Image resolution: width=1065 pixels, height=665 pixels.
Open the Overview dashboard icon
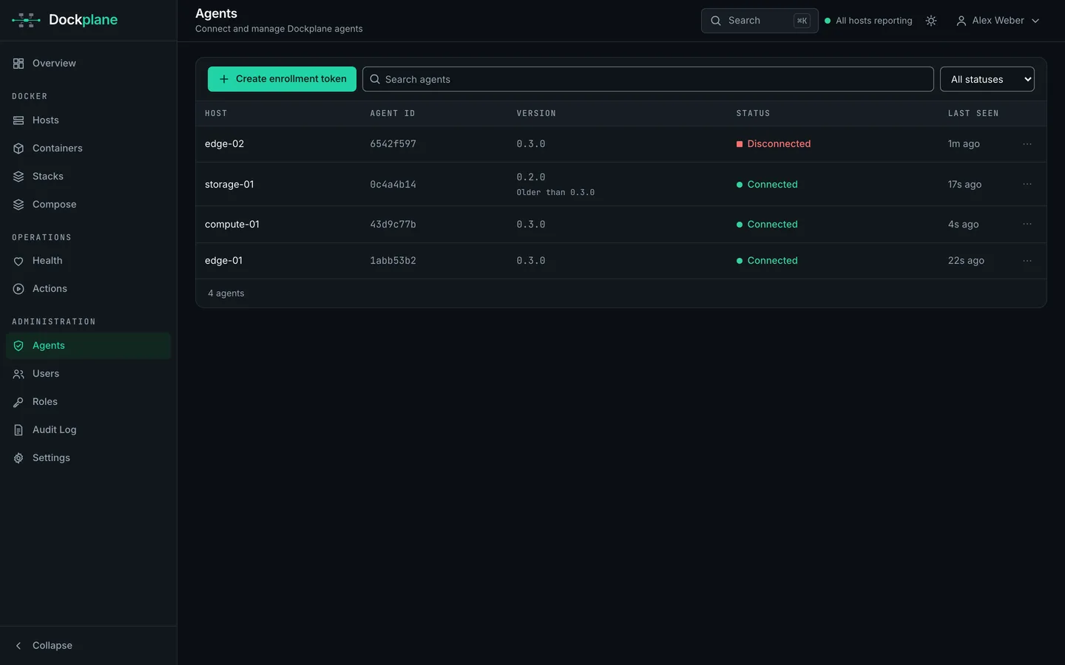pos(18,64)
